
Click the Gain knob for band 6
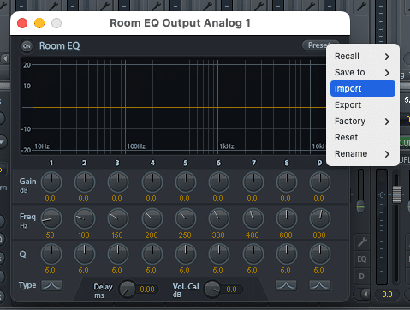coord(219,182)
